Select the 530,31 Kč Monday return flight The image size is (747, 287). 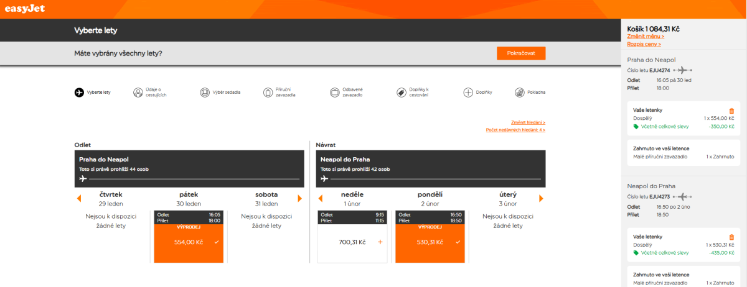430,242
